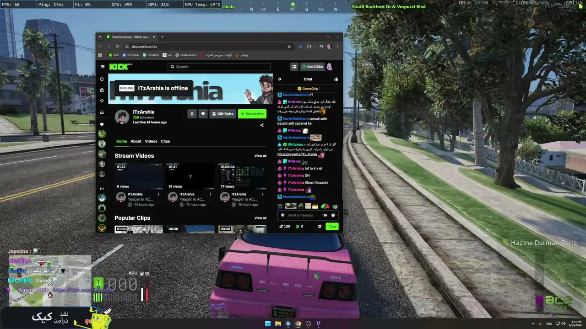This screenshot has height=329, width=586.
Task: Play the 01:22 stream video thumbnail
Action: click(x=138, y=176)
